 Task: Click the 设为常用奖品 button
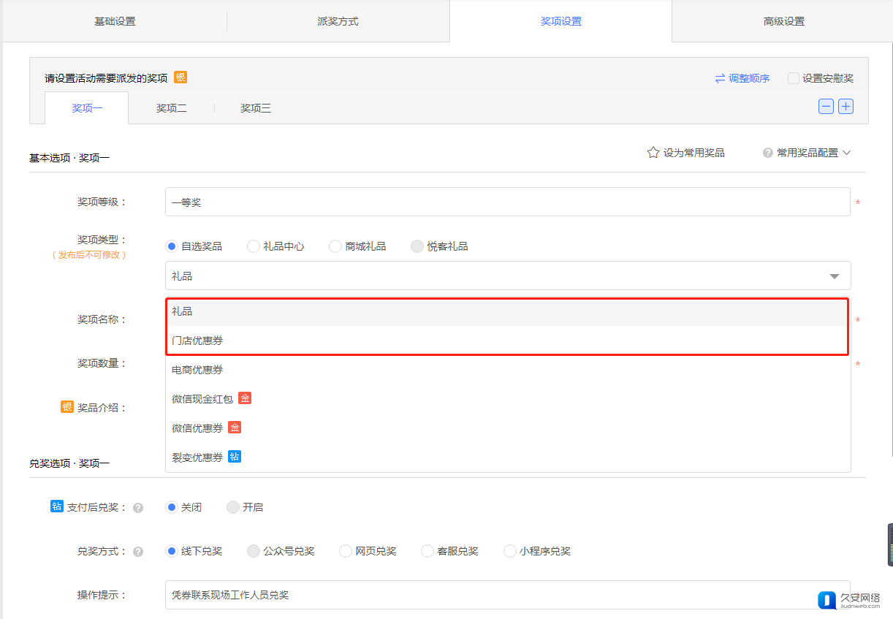(686, 153)
